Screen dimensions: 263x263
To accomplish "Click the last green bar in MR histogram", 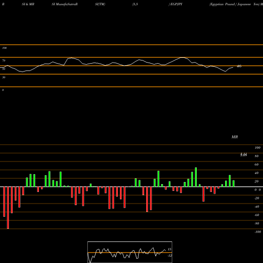I will coord(234,184).
